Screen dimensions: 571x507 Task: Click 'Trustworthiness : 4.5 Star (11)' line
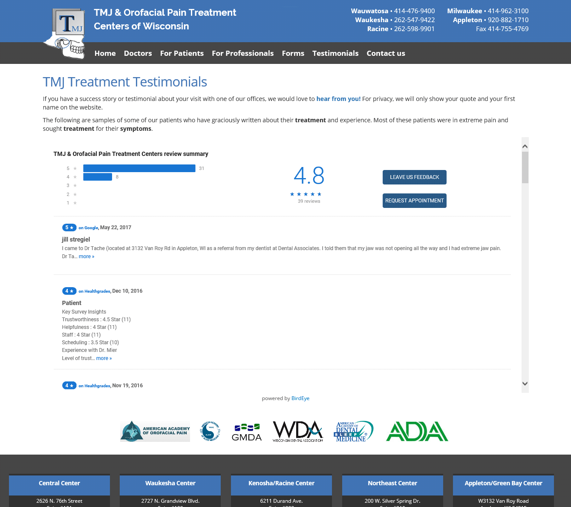coord(96,320)
